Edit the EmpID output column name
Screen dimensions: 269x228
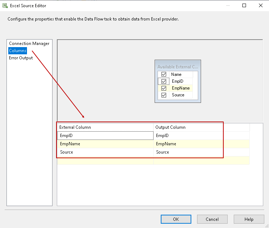pyautogui.click(x=201, y=136)
